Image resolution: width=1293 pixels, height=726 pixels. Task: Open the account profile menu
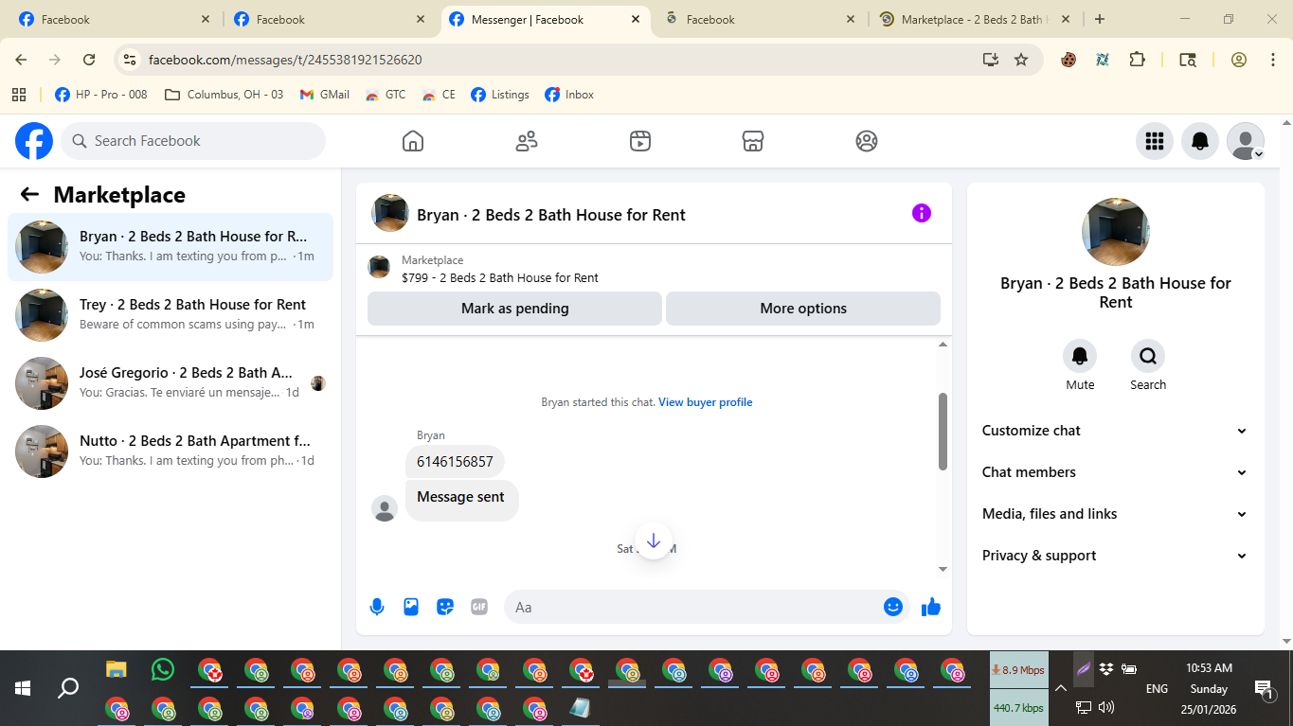tap(1246, 141)
